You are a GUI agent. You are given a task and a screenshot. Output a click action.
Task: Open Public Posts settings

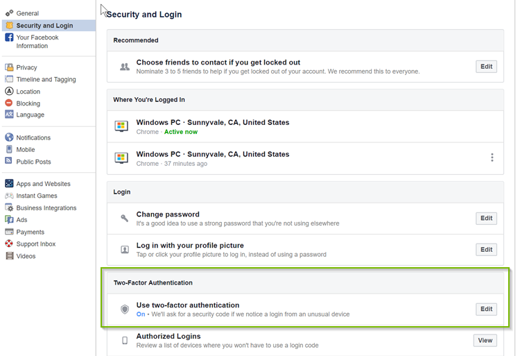coord(33,162)
